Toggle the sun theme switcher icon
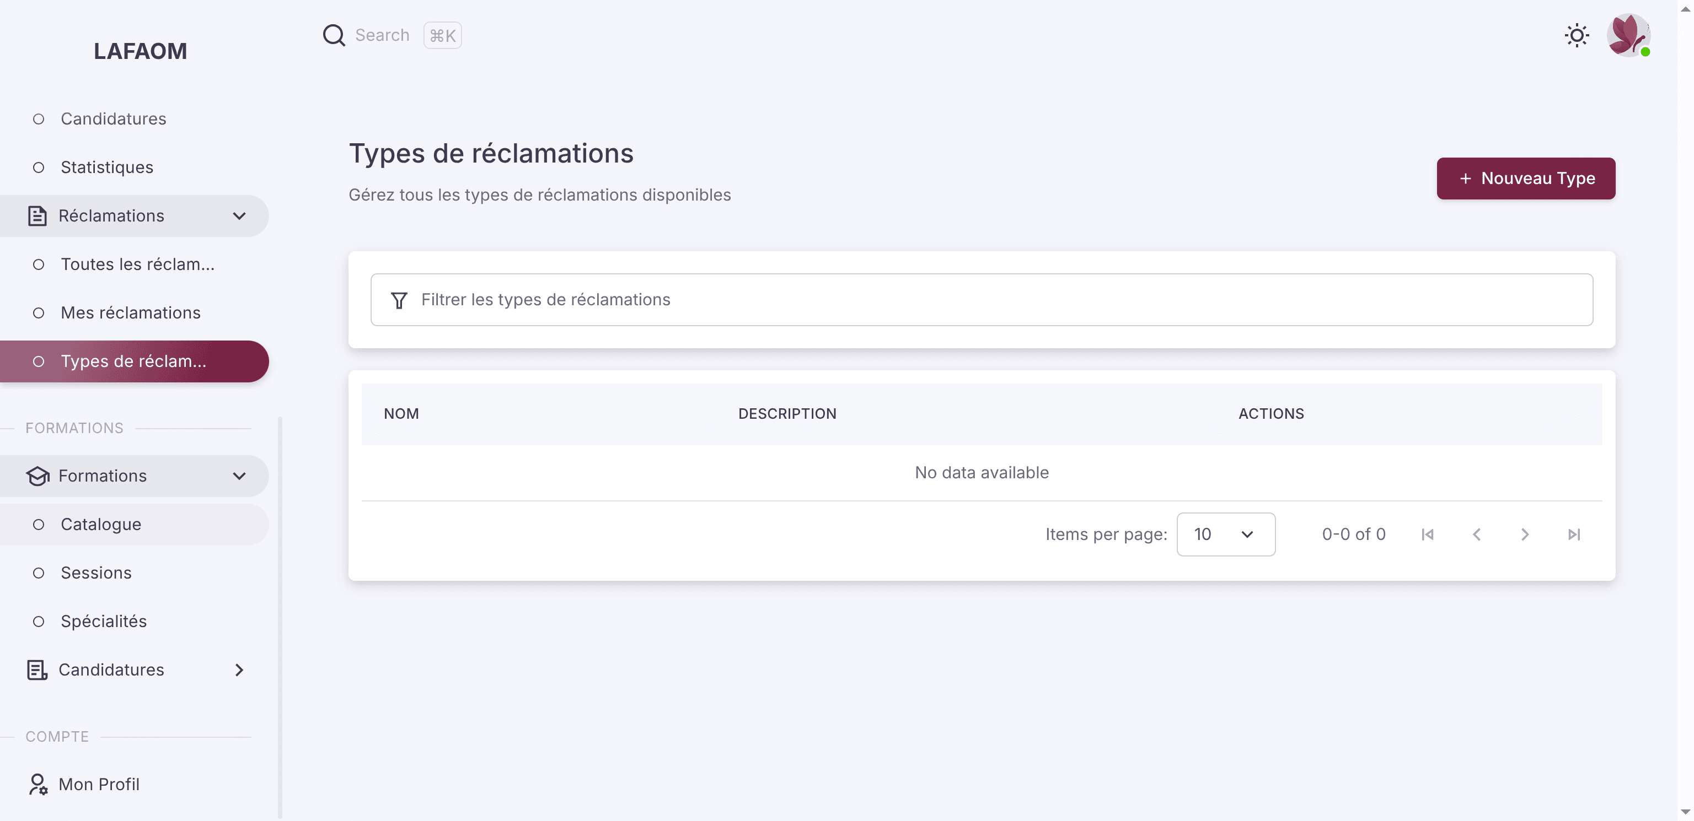 [x=1577, y=35]
